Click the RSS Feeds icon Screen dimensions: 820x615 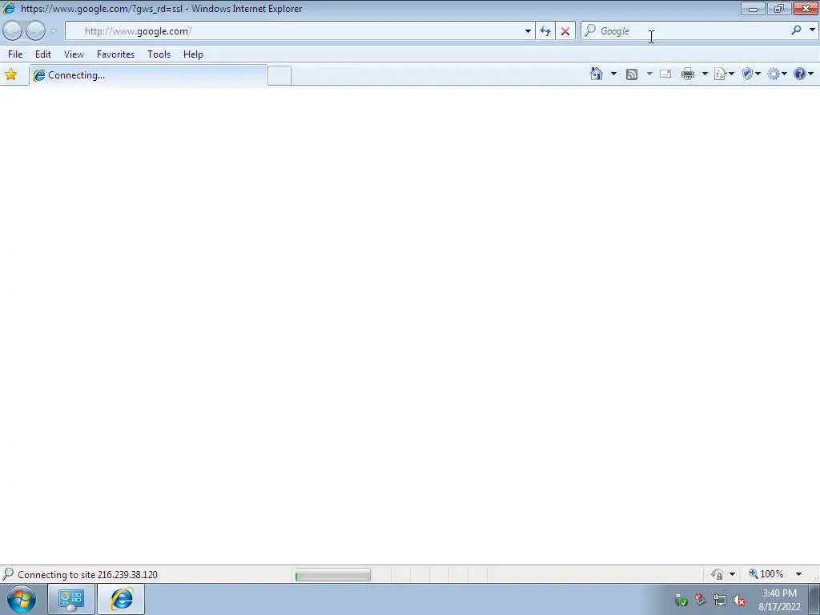click(x=632, y=74)
